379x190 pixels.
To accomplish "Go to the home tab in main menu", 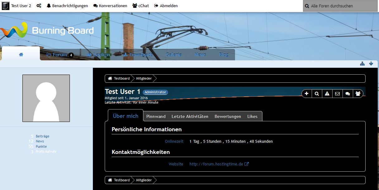I will coord(21,54).
